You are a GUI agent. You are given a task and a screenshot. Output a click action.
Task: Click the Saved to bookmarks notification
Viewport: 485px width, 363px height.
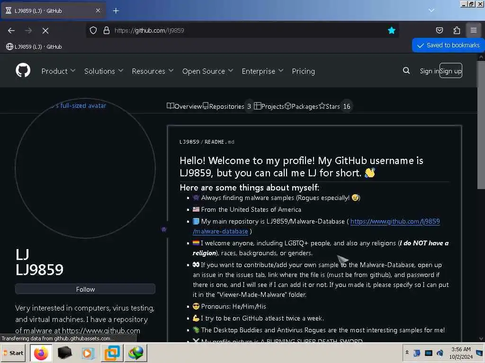[x=448, y=45]
